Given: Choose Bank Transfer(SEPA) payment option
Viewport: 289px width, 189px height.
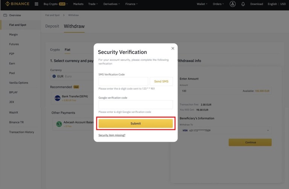Looking at the screenshot, I should [73, 98].
